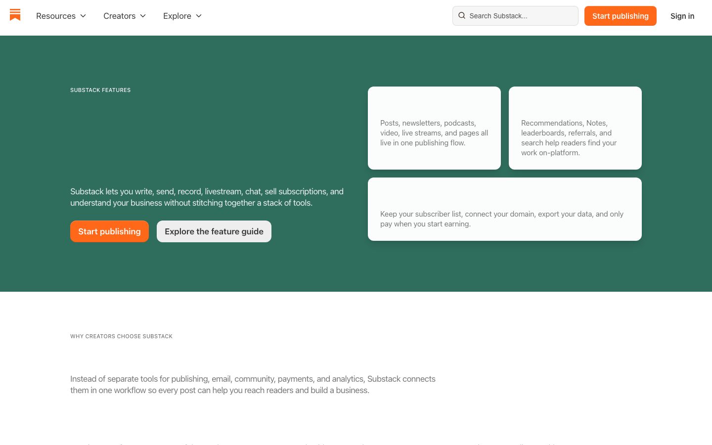Image resolution: width=712 pixels, height=445 pixels.
Task: Click the orange Substack logo icon
Action: (15, 15)
